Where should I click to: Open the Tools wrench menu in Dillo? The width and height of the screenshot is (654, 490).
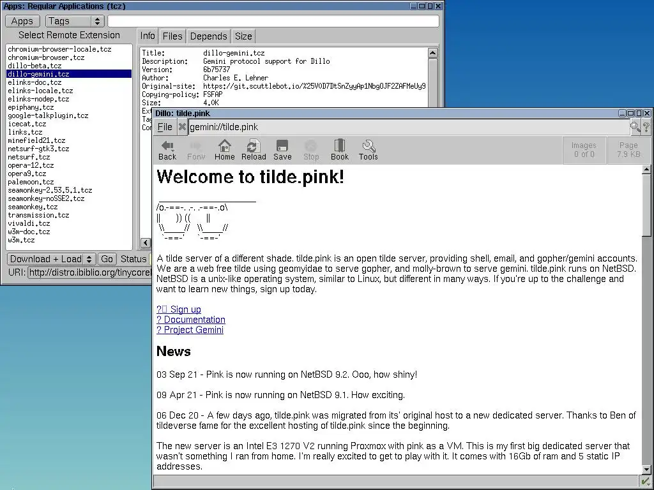[369, 150]
